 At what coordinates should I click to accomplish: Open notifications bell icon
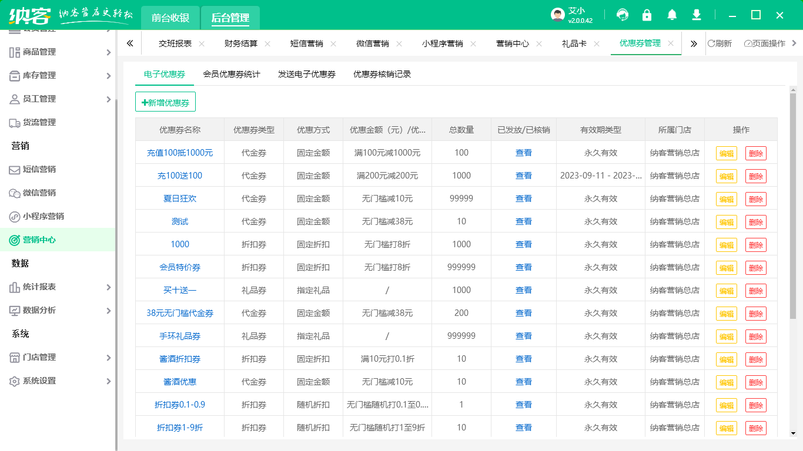tap(672, 15)
